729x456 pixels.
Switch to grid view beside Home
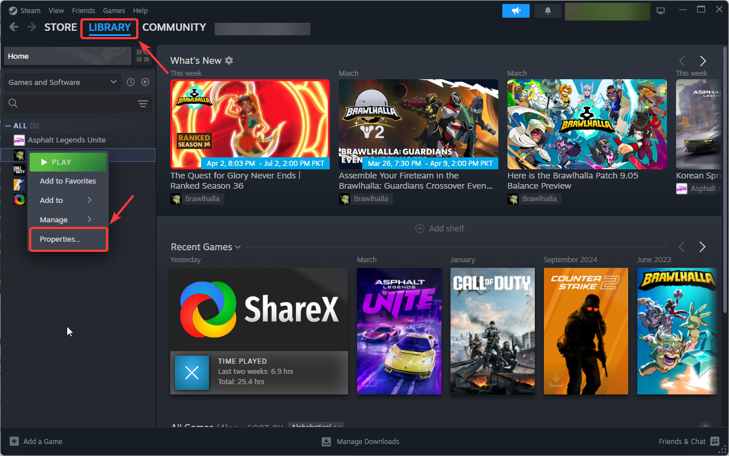click(x=144, y=56)
